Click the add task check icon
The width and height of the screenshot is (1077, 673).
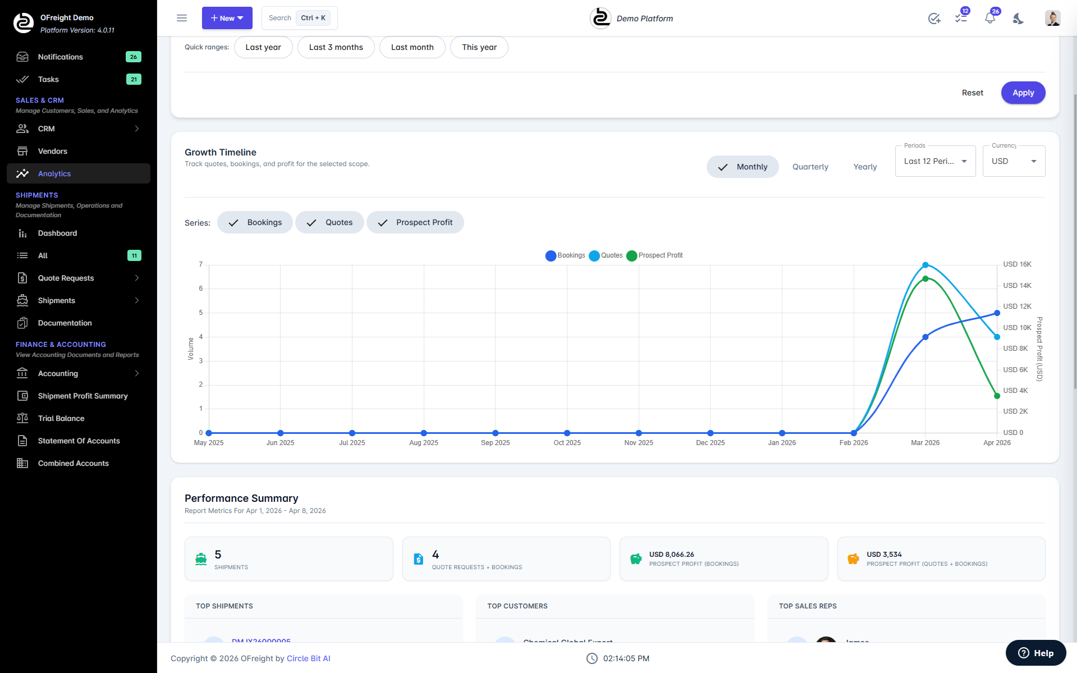pyautogui.click(x=934, y=19)
